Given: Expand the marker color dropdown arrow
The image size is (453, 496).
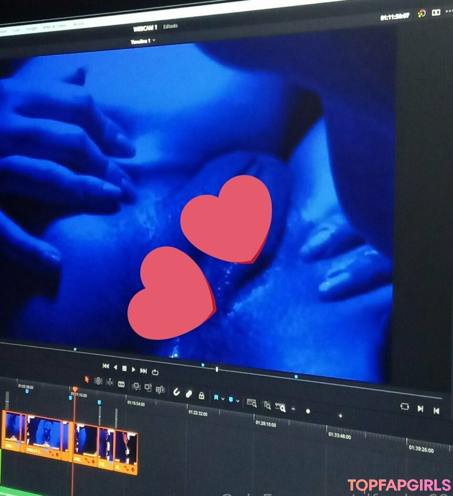Looking at the screenshot, I should 238,401.
